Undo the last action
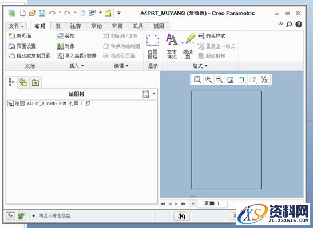Image resolution: width=313 pixels, height=228 pixels. coord(52,13)
